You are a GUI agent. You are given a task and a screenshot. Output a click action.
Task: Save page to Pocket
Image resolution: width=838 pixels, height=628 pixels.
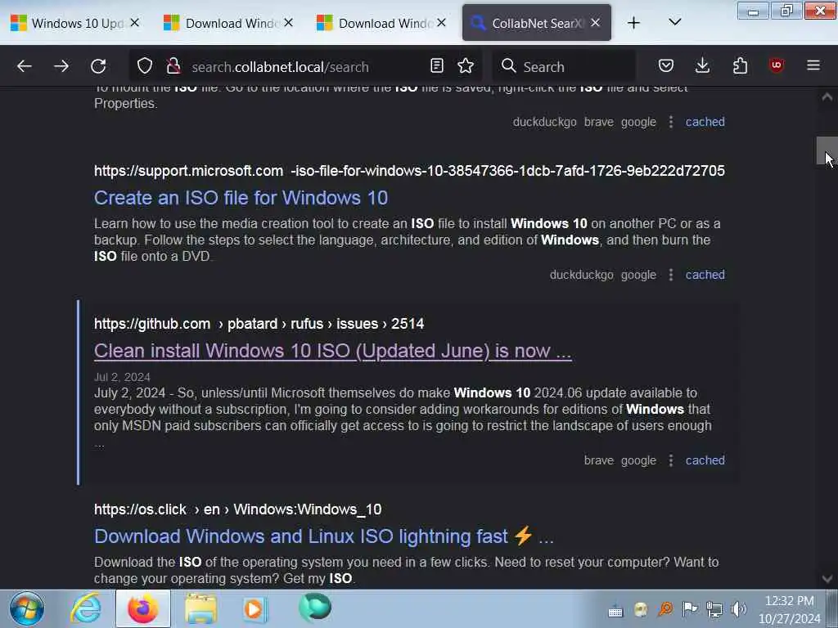coord(666,65)
